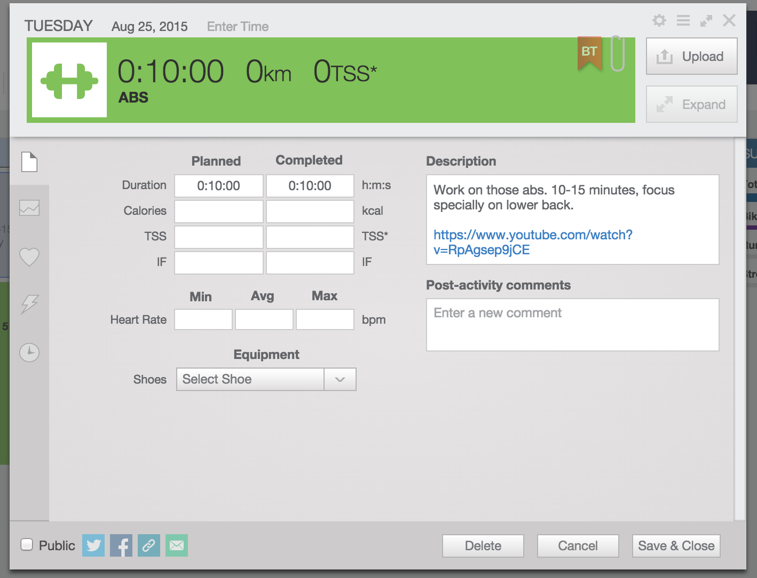
Task: Toggle fullscreen with the expand arrows icon
Action: point(706,20)
